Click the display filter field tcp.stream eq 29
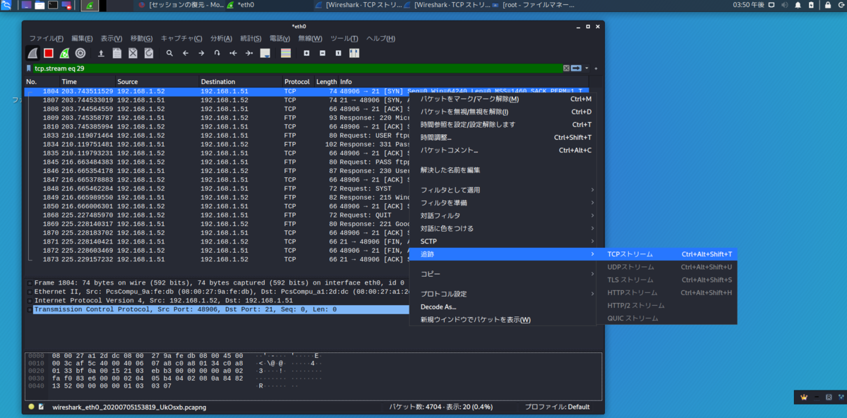 pos(297,68)
